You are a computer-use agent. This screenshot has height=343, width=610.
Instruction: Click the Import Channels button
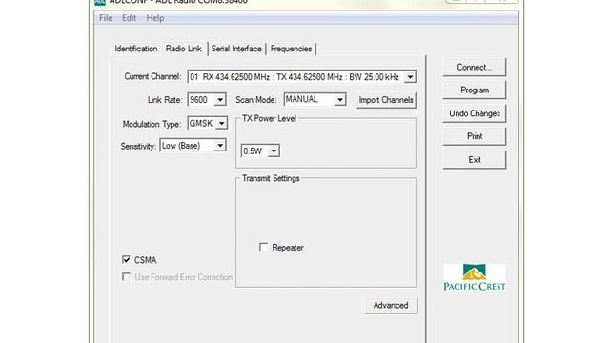point(386,100)
